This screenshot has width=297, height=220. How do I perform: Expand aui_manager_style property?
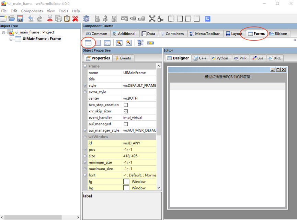85,130
